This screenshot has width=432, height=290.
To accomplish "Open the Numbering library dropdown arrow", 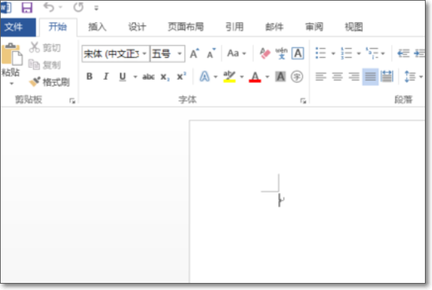I will tap(358, 54).
